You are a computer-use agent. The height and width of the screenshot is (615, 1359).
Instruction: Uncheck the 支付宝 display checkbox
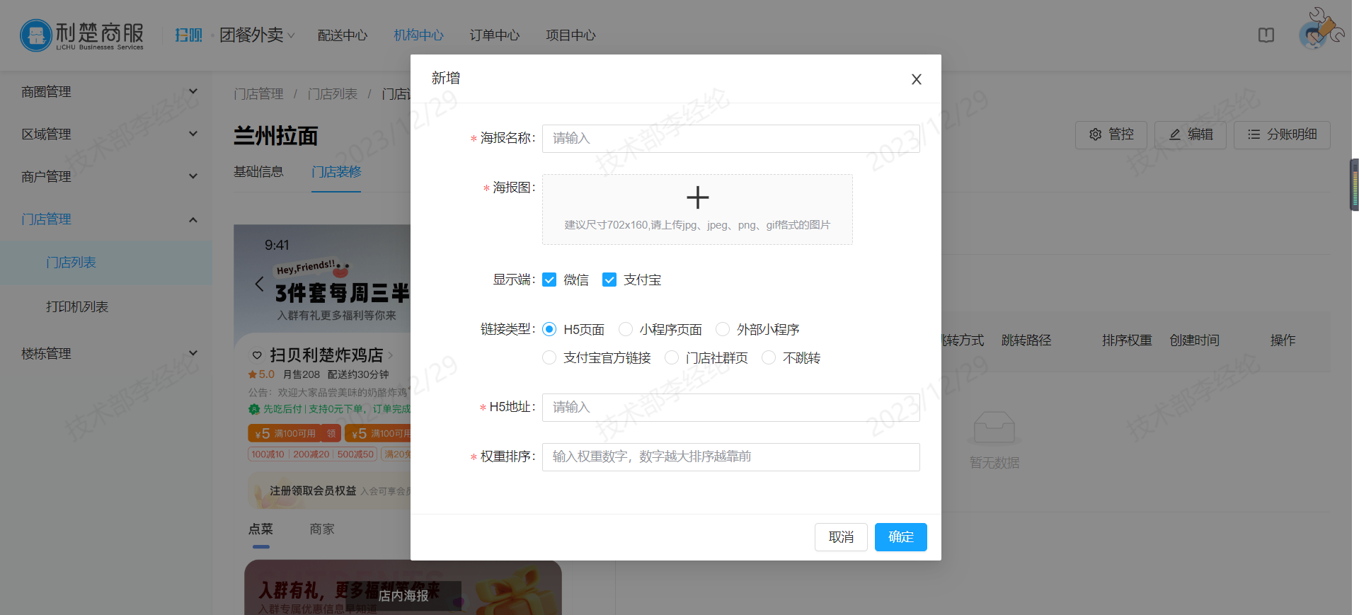click(x=609, y=280)
